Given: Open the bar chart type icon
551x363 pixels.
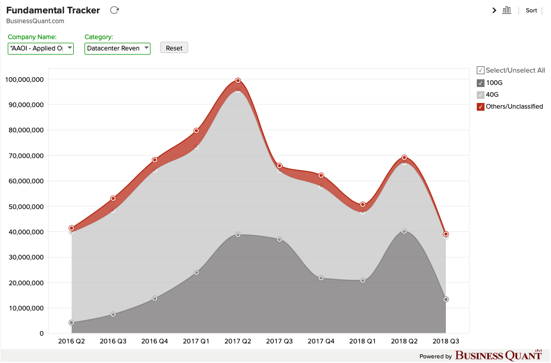Looking at the screenshot, I should [x=506, y=10].
